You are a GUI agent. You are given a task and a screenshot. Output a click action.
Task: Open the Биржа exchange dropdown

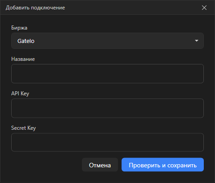tap(107, 41)
